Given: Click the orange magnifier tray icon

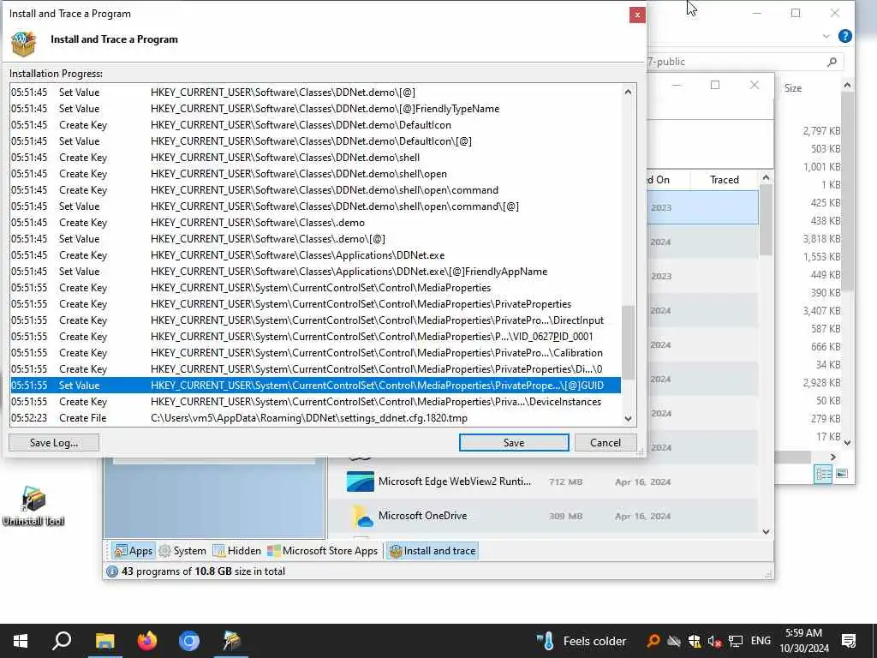Looking at the screenshot, I should coord(653,641).
